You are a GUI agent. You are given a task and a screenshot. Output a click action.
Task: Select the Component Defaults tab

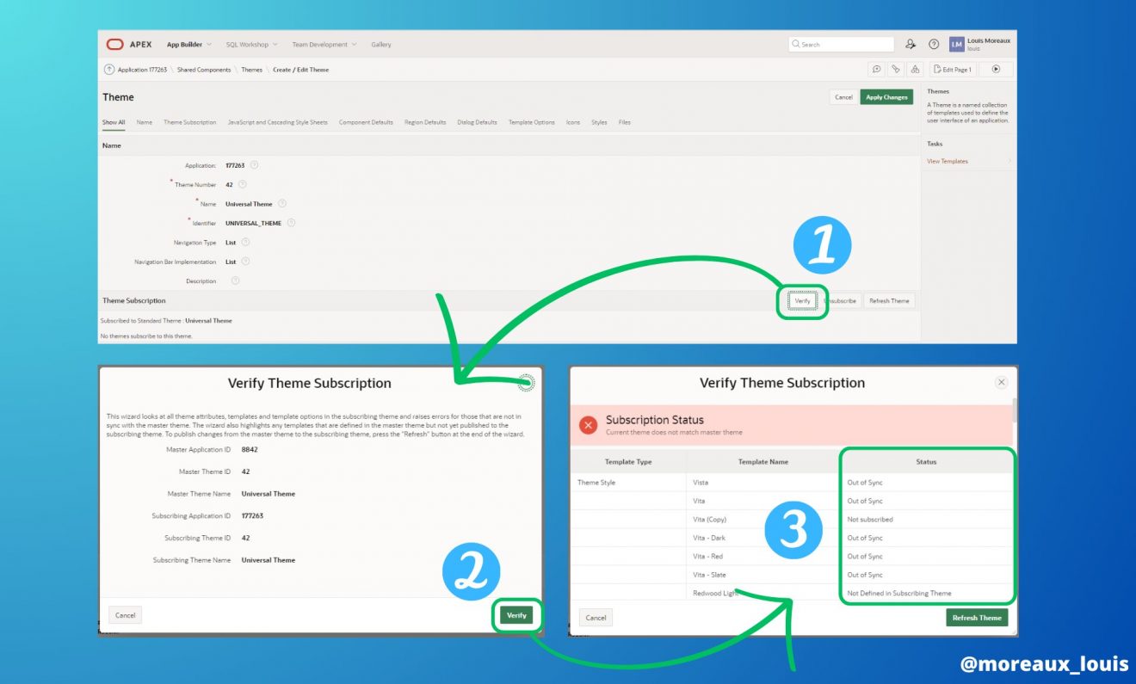click(x=366, y=122)
